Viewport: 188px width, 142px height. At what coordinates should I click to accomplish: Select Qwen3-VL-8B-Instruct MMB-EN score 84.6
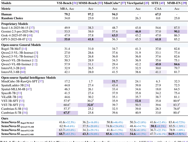(177, 64)
